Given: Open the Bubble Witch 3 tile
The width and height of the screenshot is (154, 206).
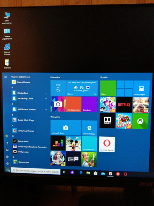Looking at the screenshot, I should pyautogui.click(x=108, y=105).
